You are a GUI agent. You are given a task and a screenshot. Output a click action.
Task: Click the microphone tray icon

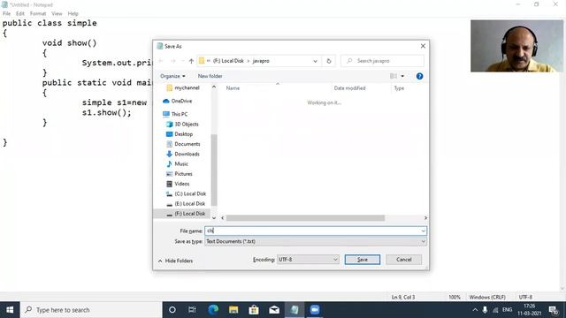coord(485,310)
